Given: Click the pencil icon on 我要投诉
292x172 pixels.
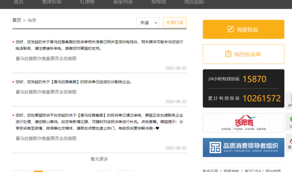Looking at the screenshot, I should point(230,30).
